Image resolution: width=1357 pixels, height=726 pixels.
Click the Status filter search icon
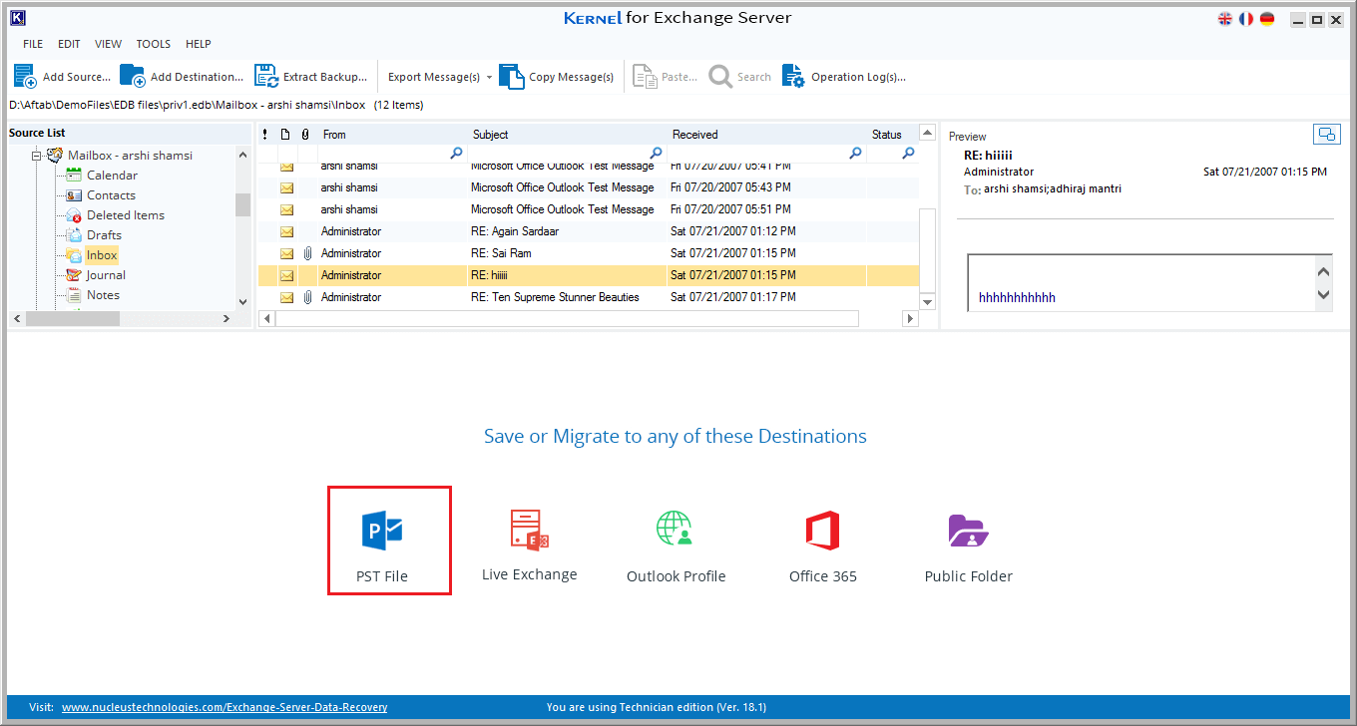[x=908, y=154]
